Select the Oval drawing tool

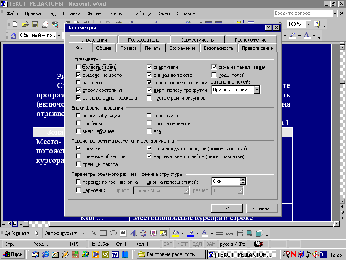pyautogui.click(x=113, y=233)
